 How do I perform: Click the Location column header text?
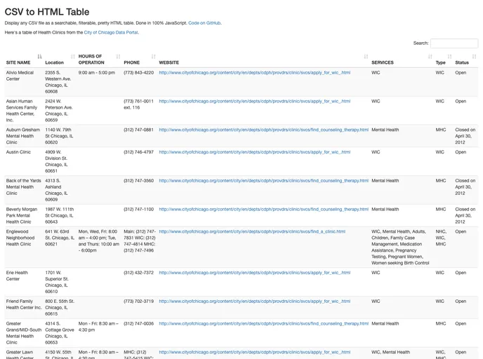tap(54, 62)
